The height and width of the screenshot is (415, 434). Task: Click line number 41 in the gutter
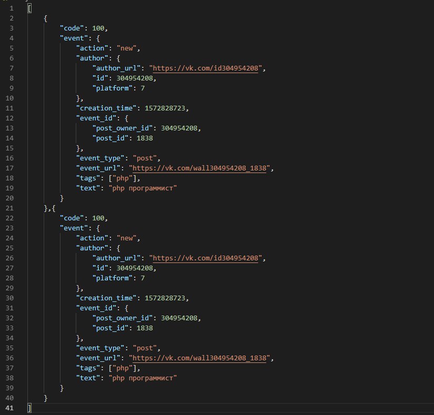[x=9, y=408]
